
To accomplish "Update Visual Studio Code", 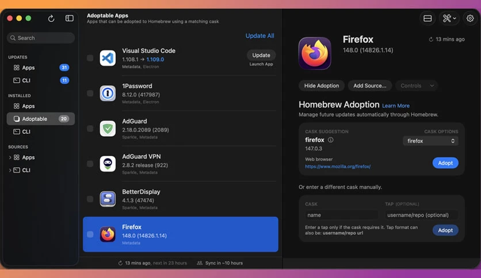I will pos(261,55).
